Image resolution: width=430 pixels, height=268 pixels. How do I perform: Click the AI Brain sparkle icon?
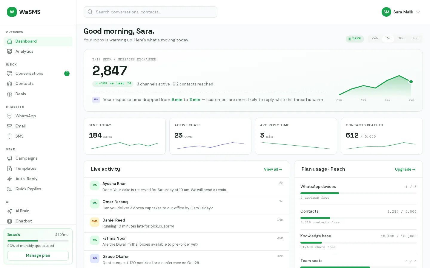tap(10, 211)
